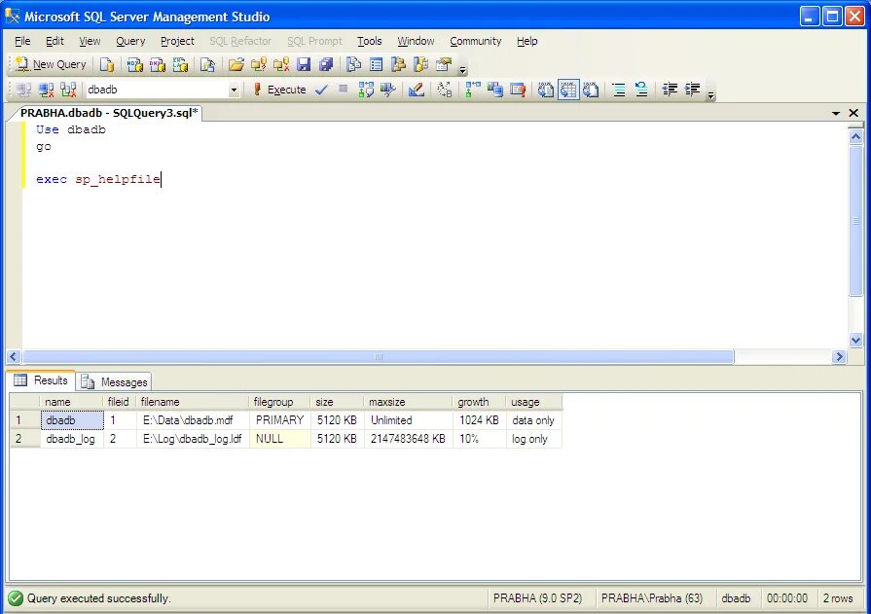
Task: Click the 'filename' column header
Action: 192,402
